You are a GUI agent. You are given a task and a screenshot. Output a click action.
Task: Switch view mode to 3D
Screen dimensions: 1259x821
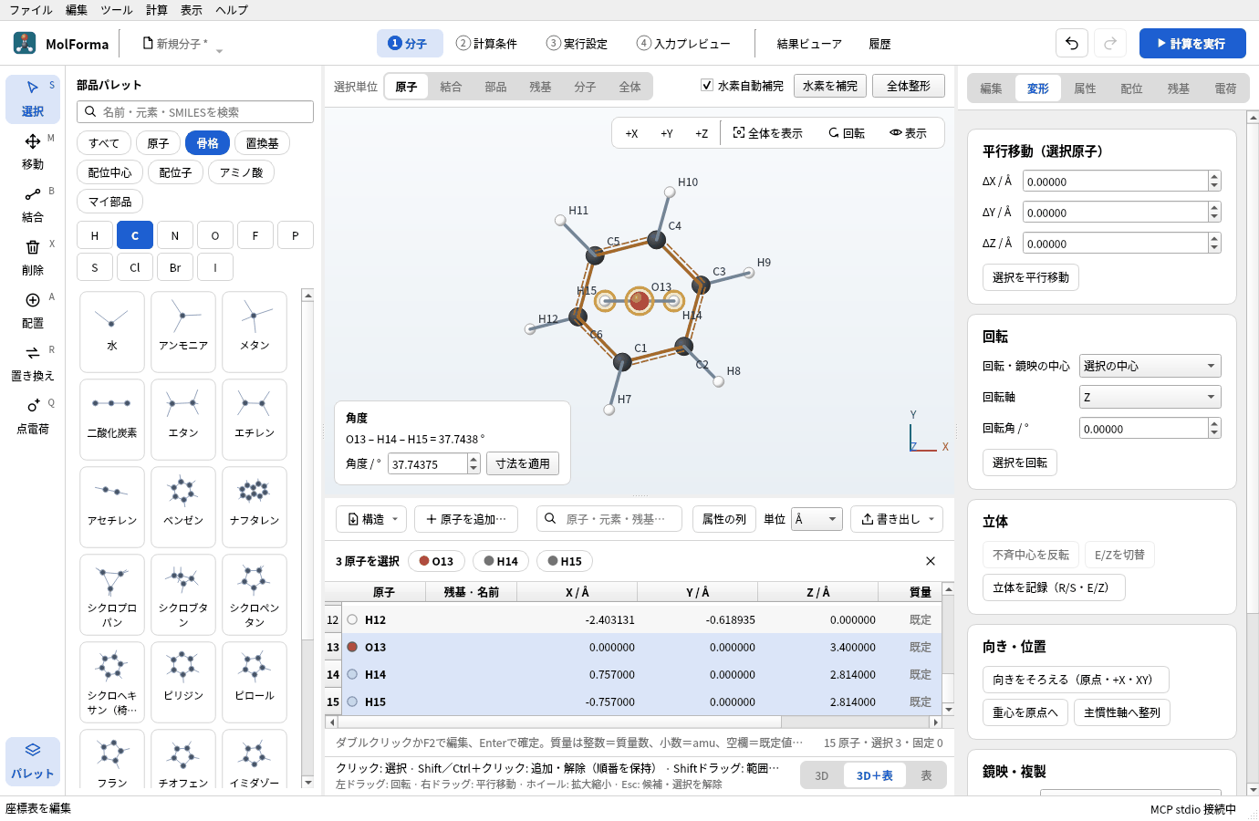point(822,775)
